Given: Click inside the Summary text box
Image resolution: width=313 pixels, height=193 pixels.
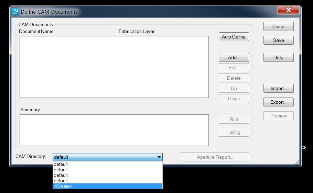Looking at the screenshot, I should coord(114,130).
